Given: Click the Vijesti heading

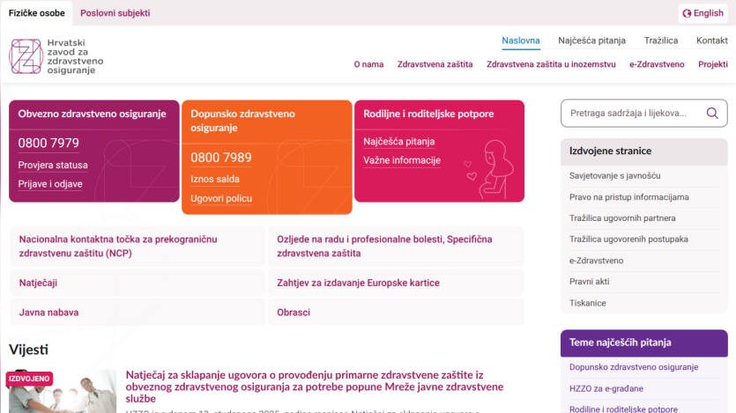Looking at the screenshot, I should coord(28,350).
